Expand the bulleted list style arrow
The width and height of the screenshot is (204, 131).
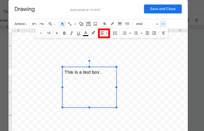tap(142, 33)
